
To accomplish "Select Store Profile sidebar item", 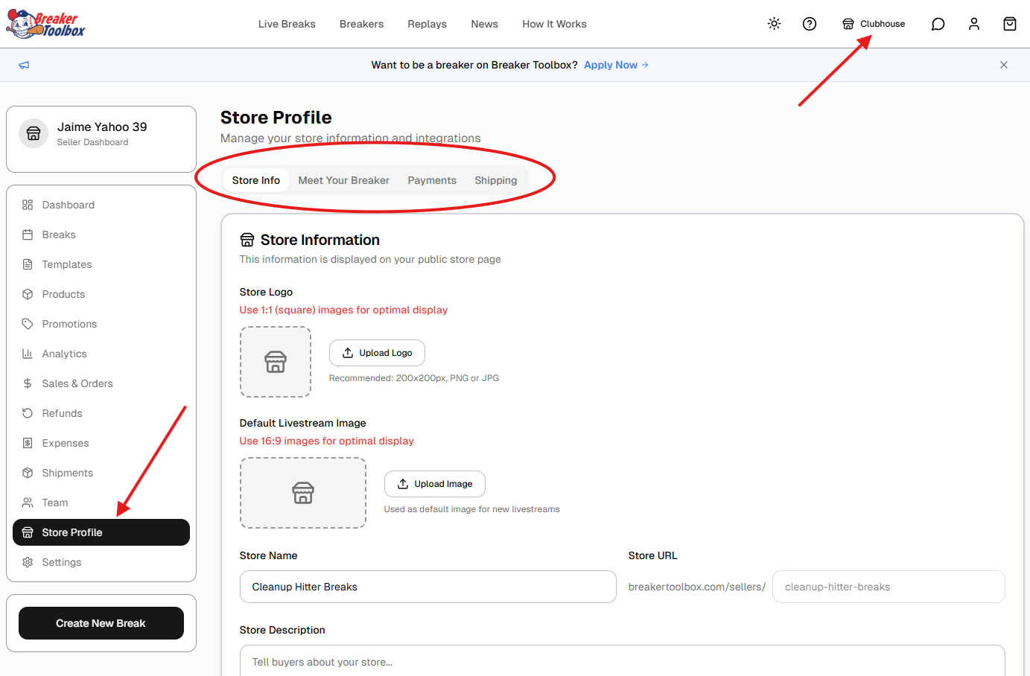I will (x=101, y=532).
